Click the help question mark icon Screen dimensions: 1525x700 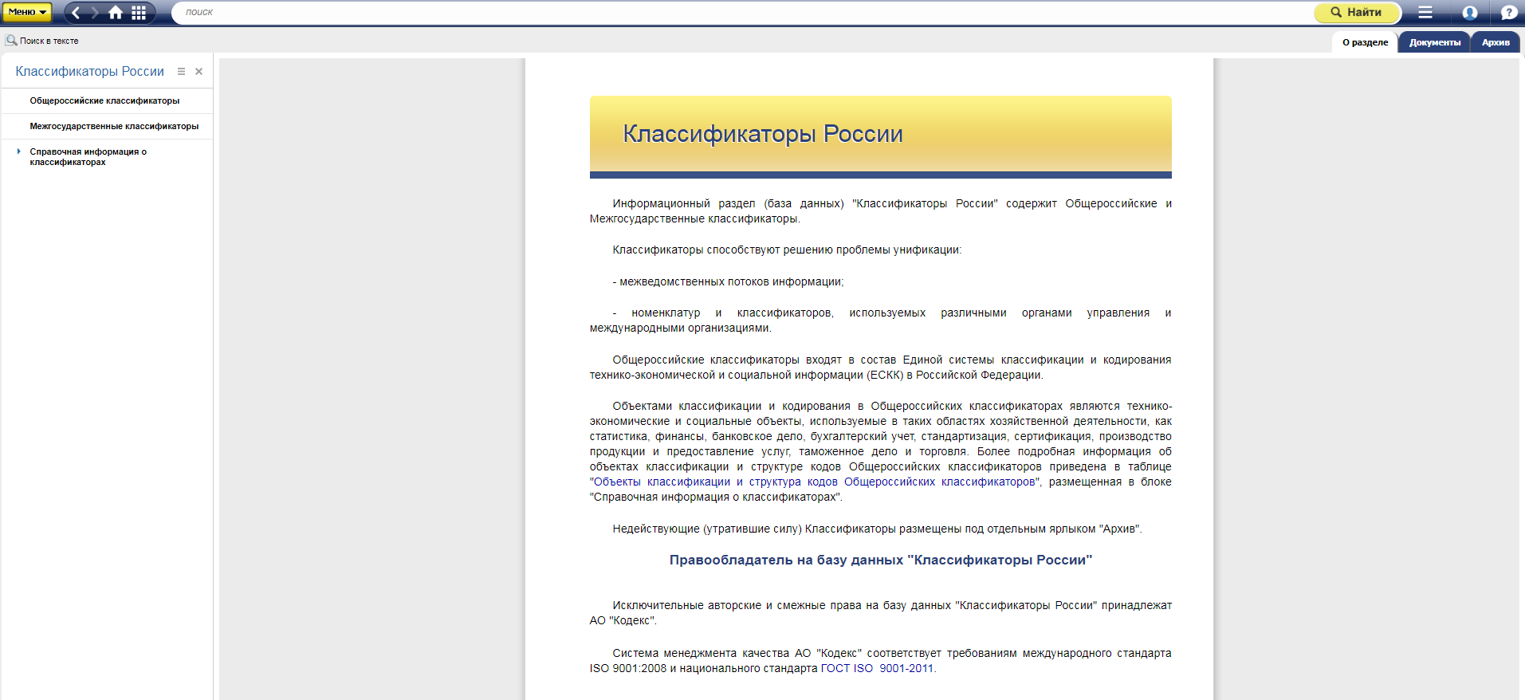(x=1508, y=13)
